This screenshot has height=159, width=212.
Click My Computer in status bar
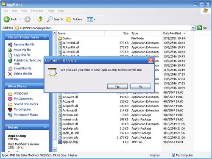pyautogui.click(x=182, y=155)
